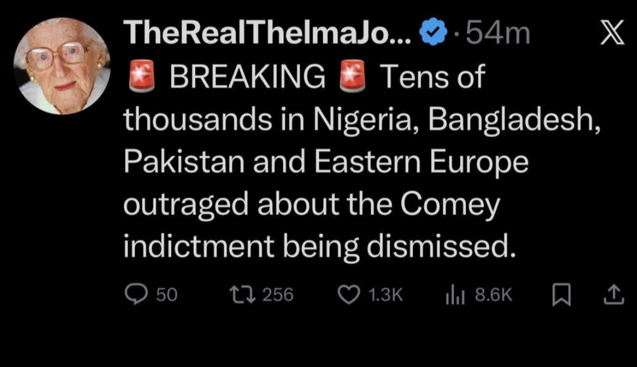Image resolution: width=637 pixels, height=367 pixels.
Task: Click the repost count 256
Action: [277, 295]
